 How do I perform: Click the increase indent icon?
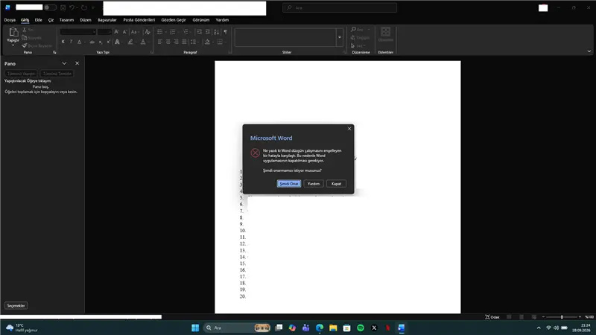coord(208,32)
